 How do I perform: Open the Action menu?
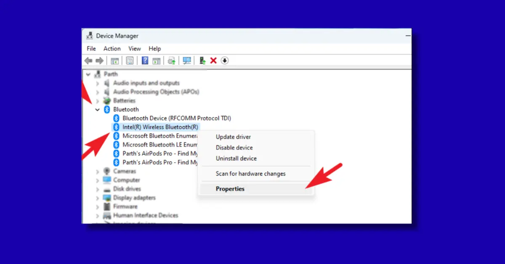(x=112, y=48)
